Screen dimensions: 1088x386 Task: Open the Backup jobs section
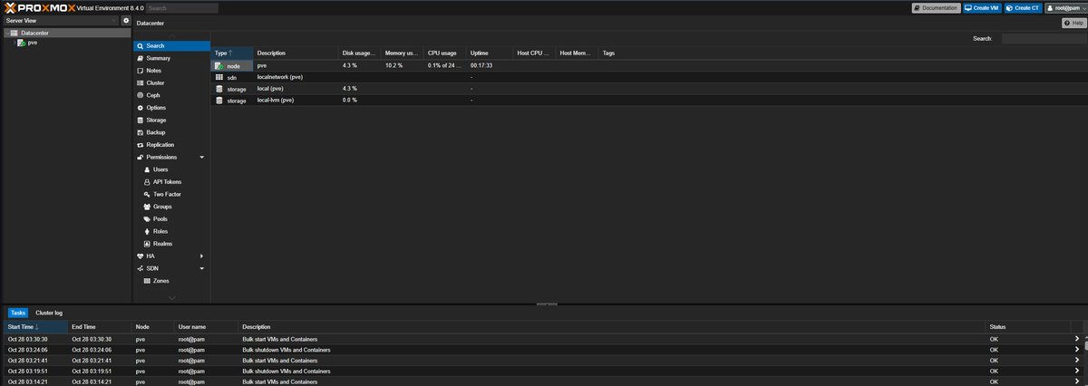tap(172, 132)
